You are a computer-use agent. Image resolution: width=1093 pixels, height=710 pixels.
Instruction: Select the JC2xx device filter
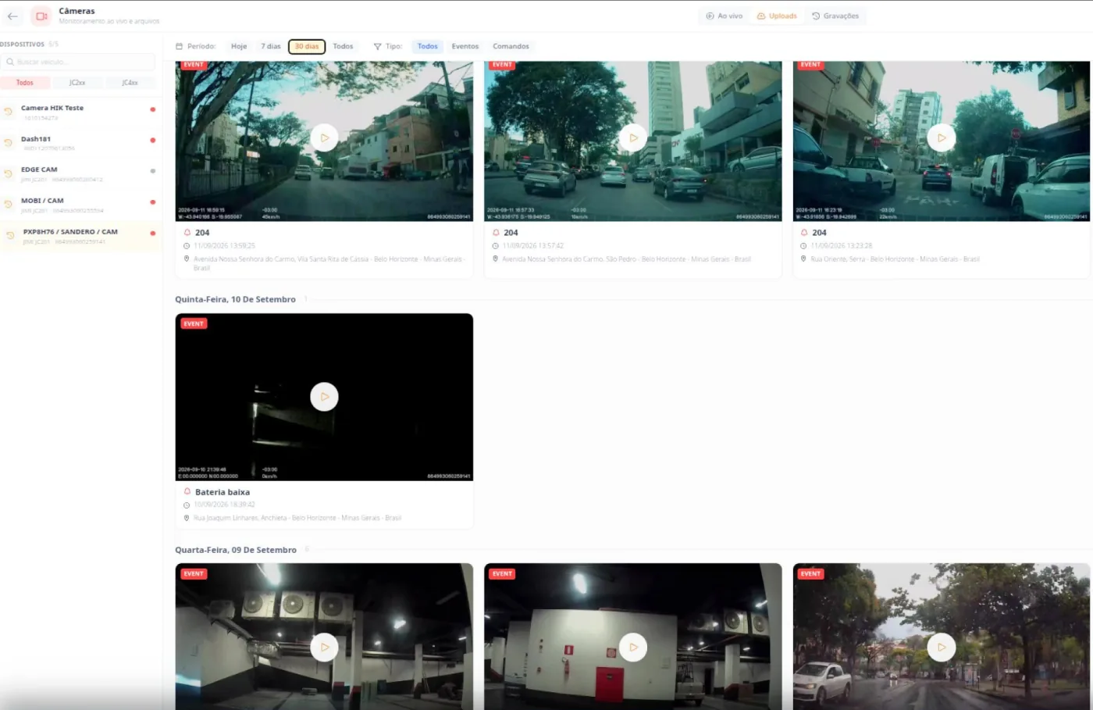tap(77, 83)
